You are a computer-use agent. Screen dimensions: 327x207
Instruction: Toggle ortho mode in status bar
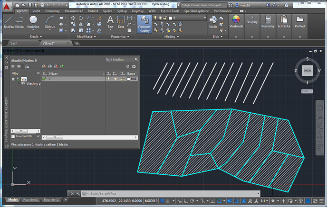(x=186, y=201)
